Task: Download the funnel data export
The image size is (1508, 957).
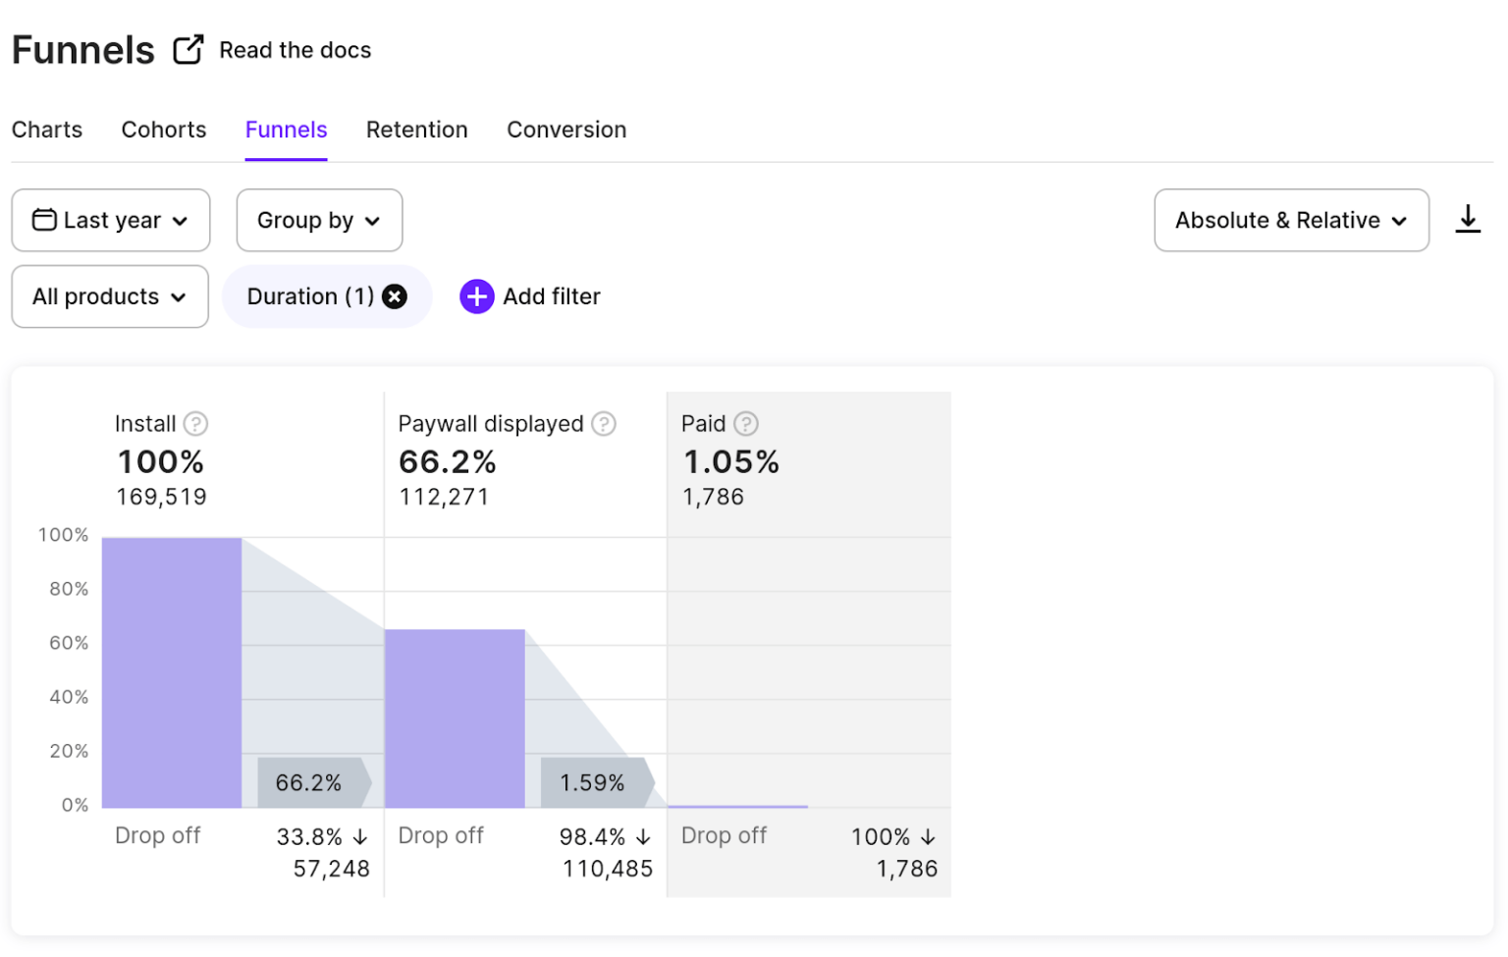Action: [1468, 220]
